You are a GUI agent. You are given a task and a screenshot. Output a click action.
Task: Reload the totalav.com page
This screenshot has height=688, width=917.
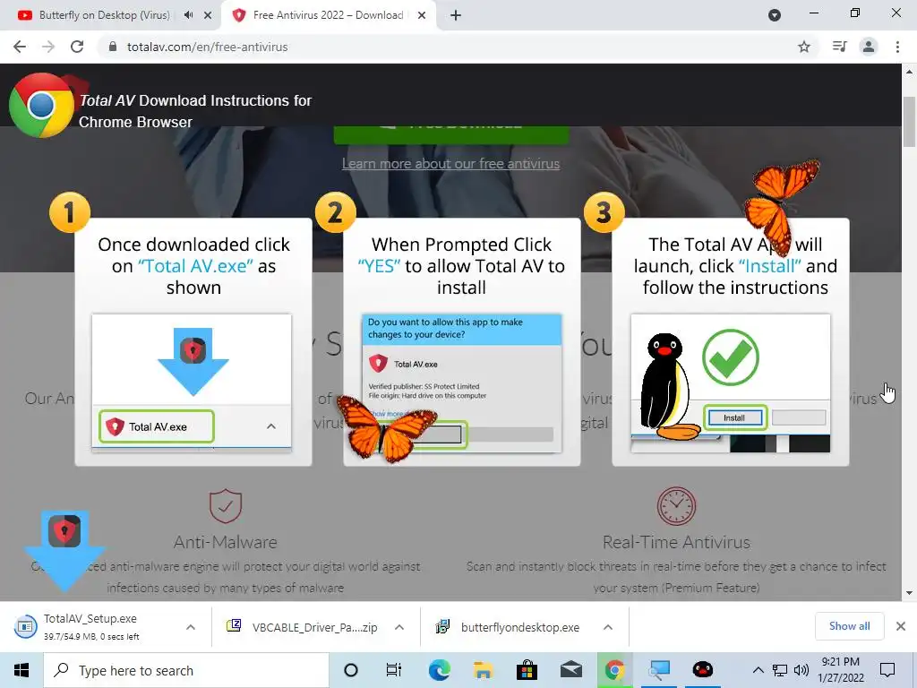(77, 47)
